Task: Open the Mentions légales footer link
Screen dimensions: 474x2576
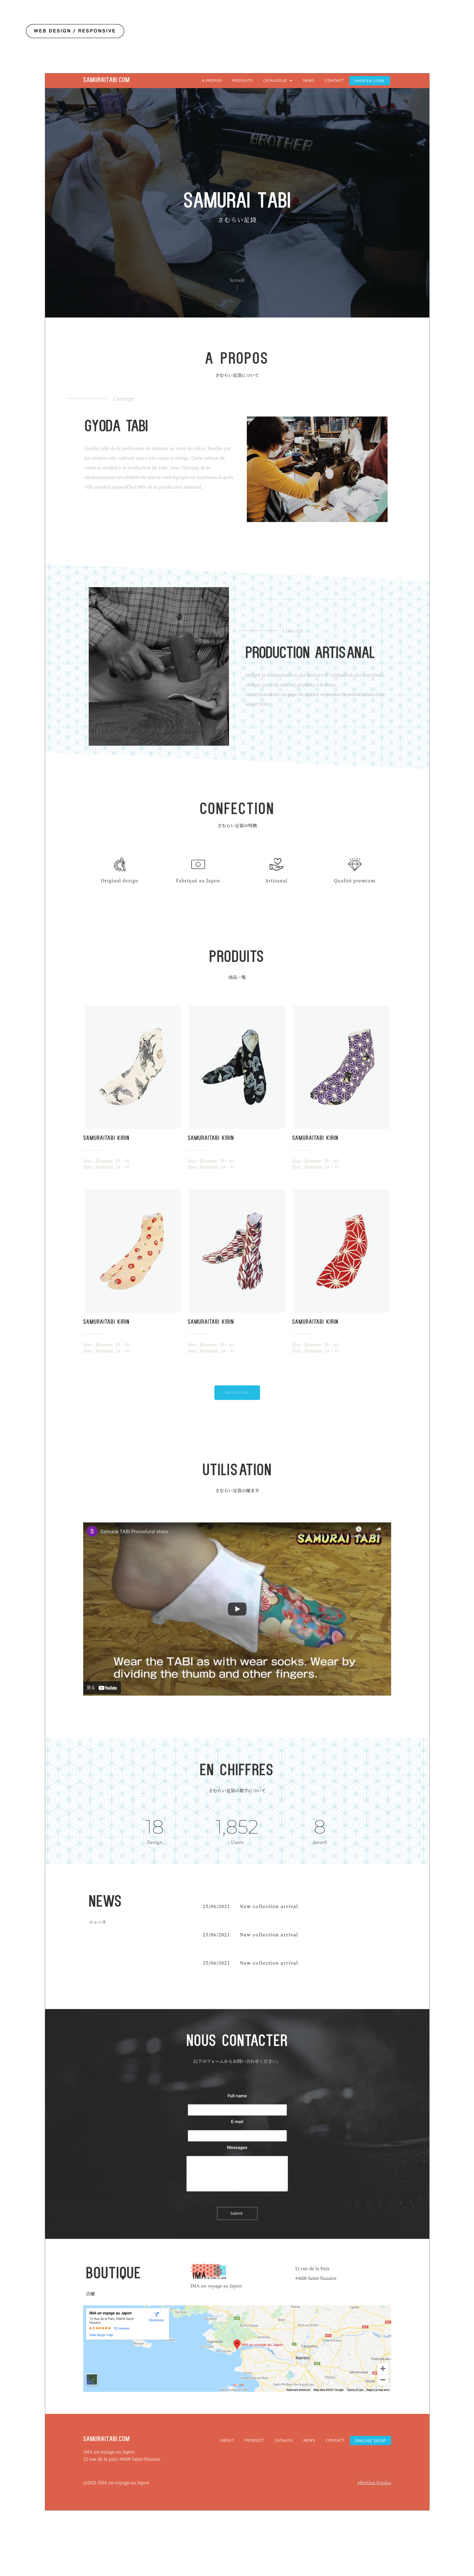Action: (374, 2482)
